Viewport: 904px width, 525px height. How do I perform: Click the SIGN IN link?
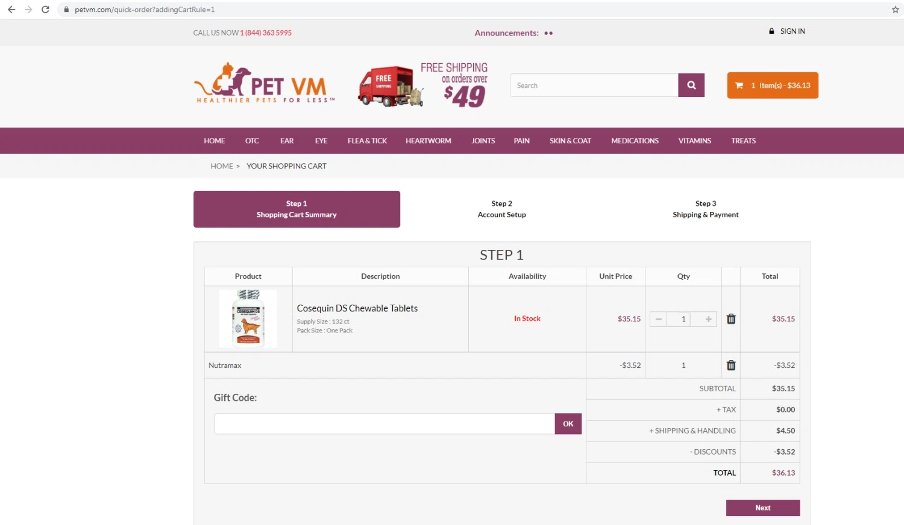(793, 31)
